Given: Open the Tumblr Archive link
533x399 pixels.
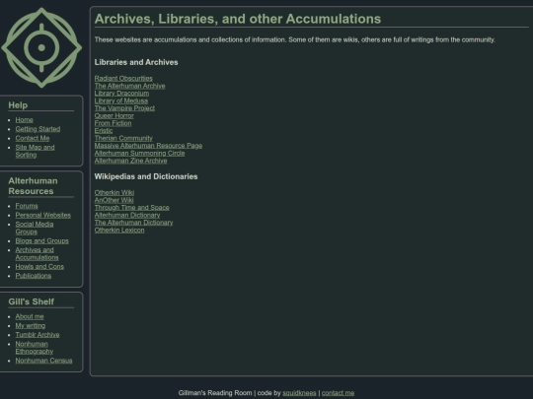Looking at the screenshot, I should [x=38, y=335].
